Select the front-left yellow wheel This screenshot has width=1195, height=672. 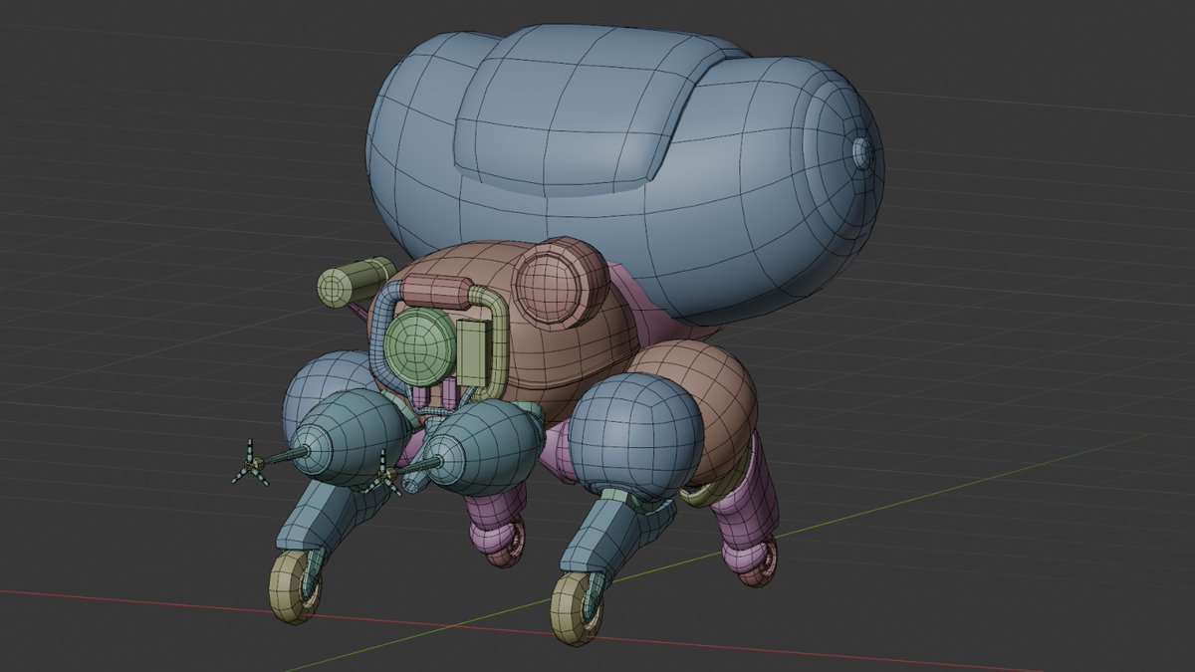(294, 585)
